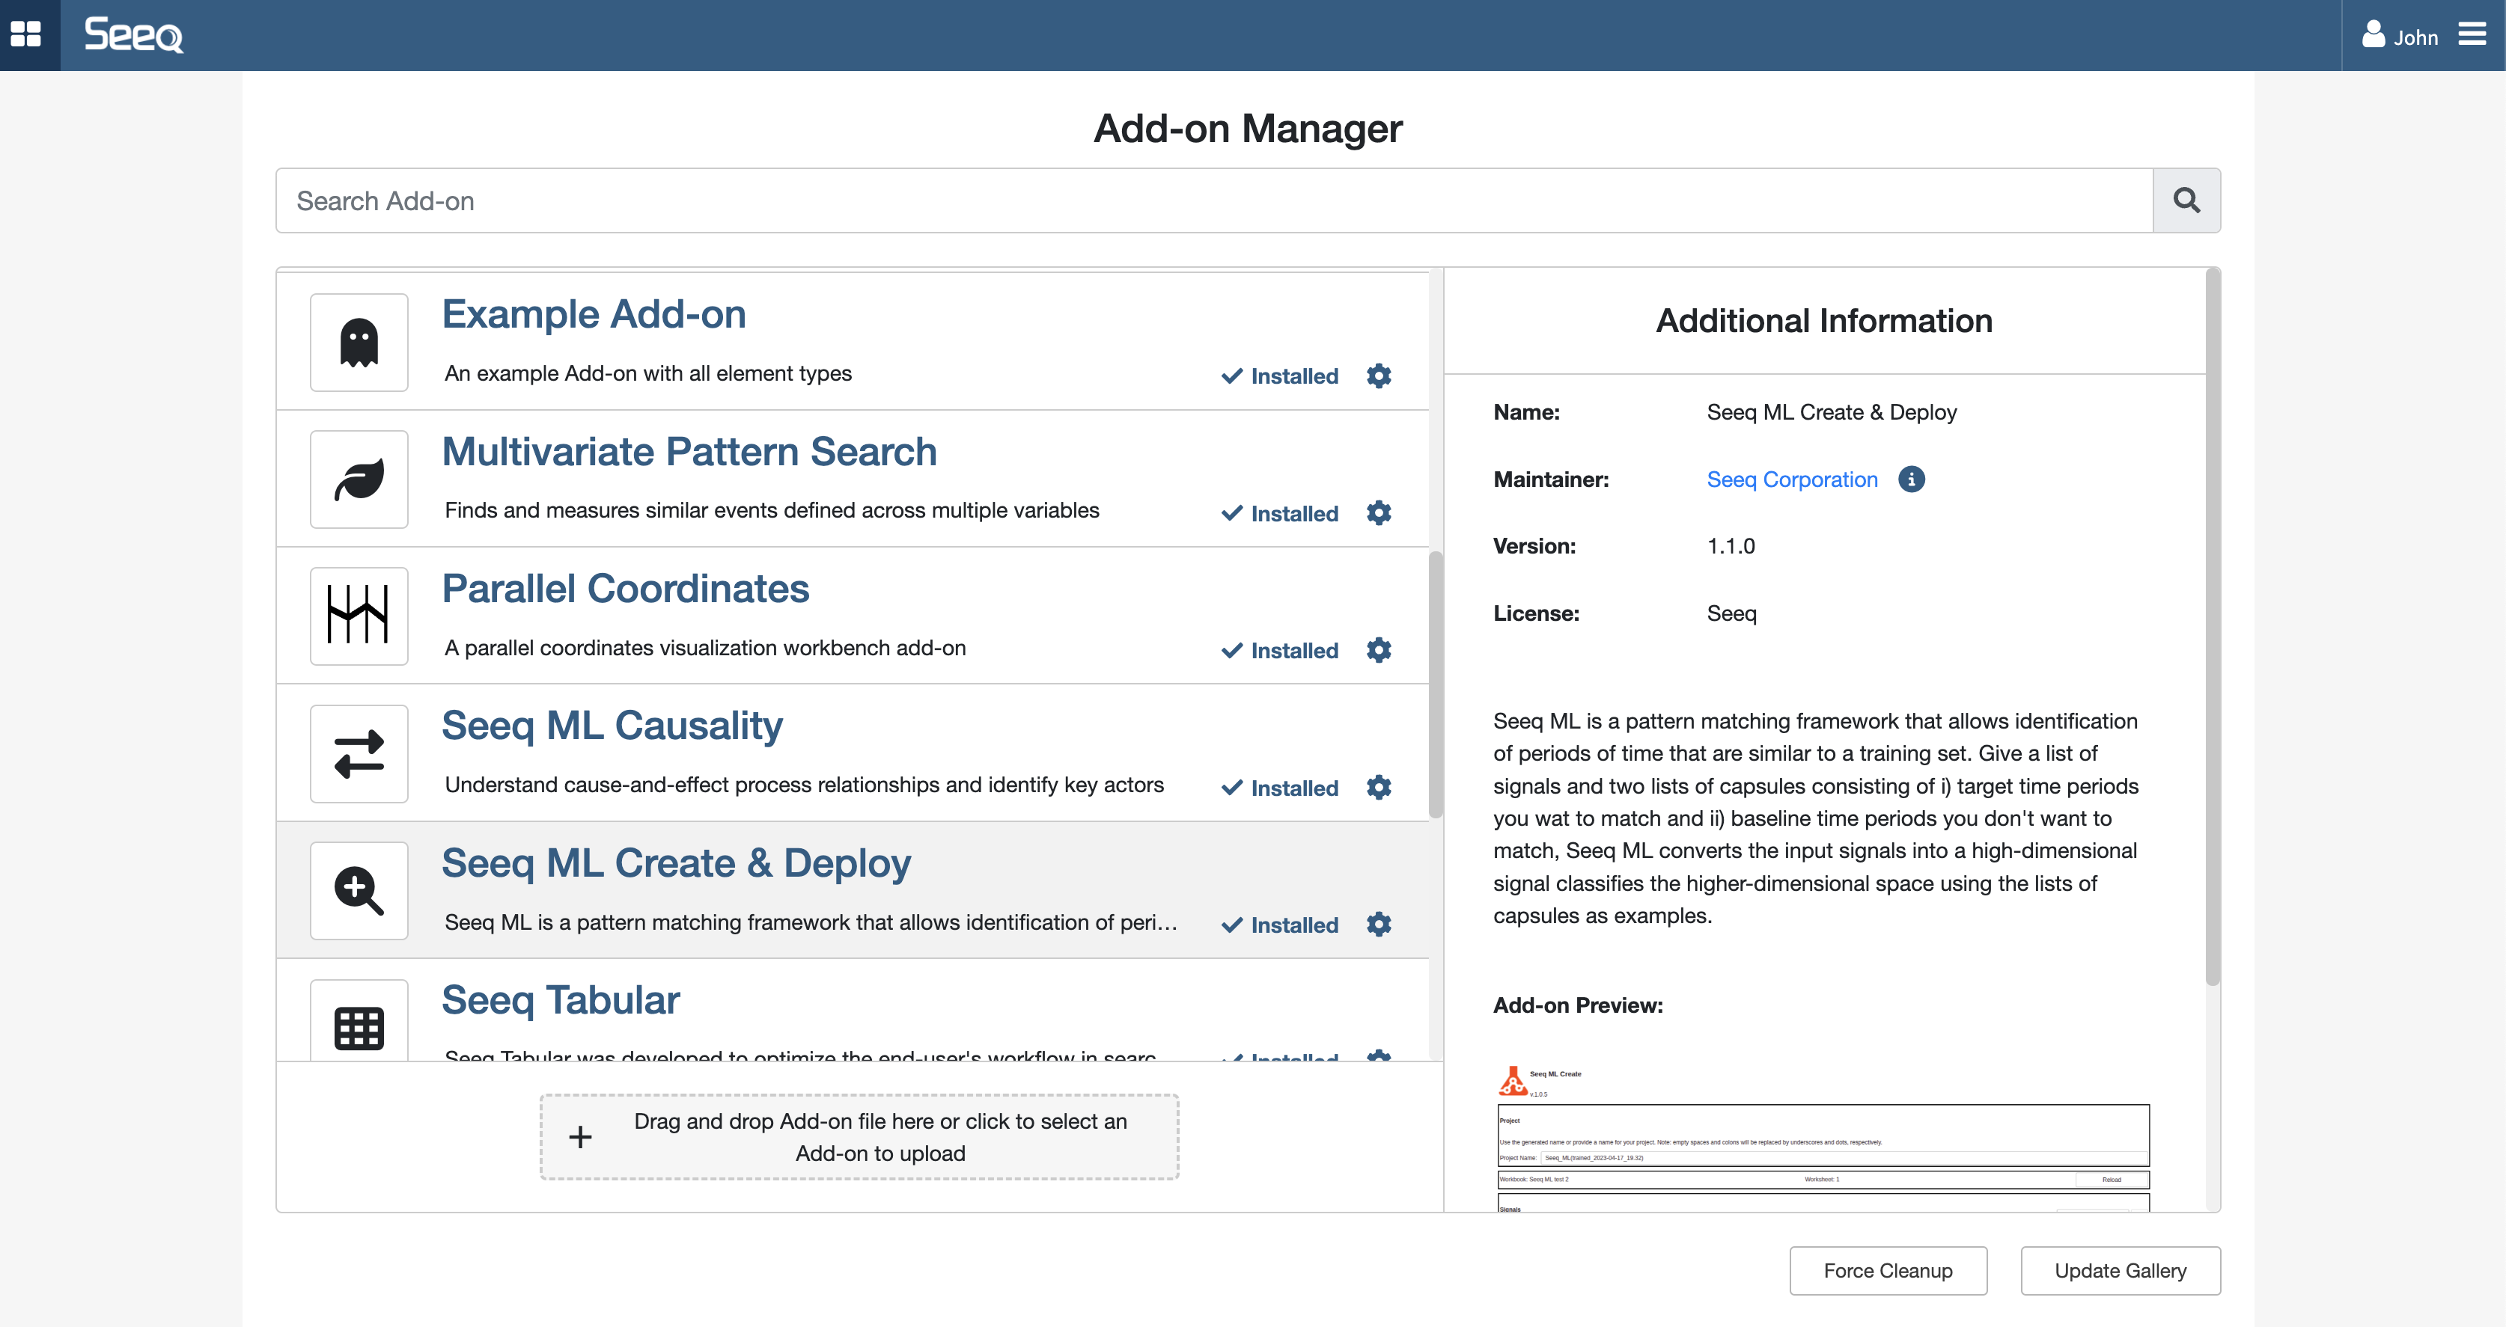Open settings gear for Seeq Tabular

pyautogui.click(x=1379, y=1058)
